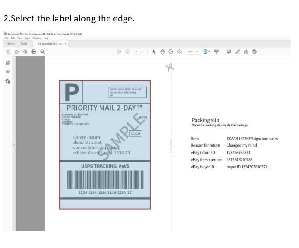Print the document via printer icon
Image resolution: width=299 pixels, height=248 pixels.
coord(34,52)
